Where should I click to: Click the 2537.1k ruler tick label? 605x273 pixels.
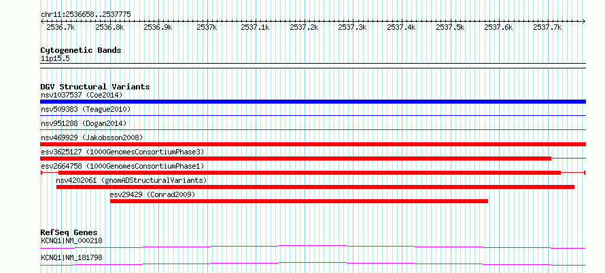(255, 28)
